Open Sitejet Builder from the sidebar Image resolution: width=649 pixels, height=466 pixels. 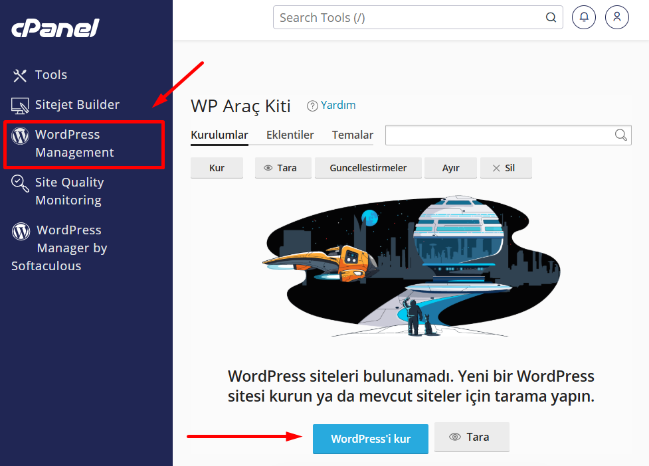(65, 105)
